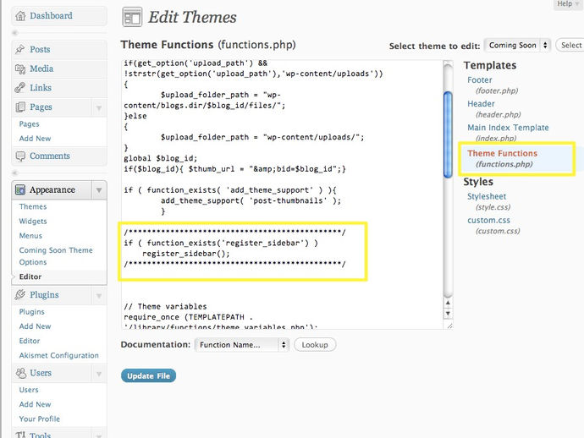Open Your Profile link
The width and height of the screenshot is (584, 438).
coord(40,419)
